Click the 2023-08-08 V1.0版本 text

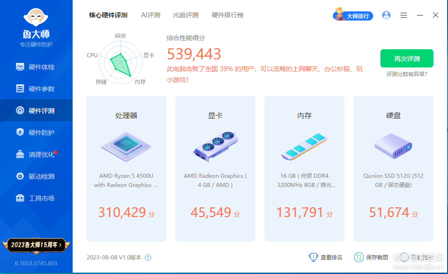click(114, 258)
